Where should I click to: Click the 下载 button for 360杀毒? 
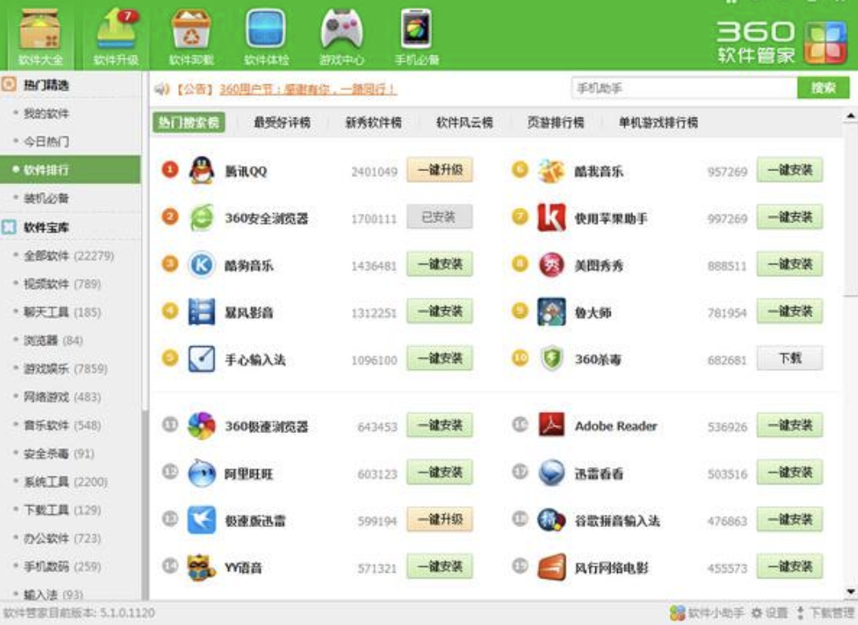tap(790, 358)
